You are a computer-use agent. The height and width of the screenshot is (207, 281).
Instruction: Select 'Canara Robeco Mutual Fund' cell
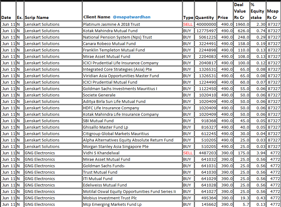coord(132,44)
